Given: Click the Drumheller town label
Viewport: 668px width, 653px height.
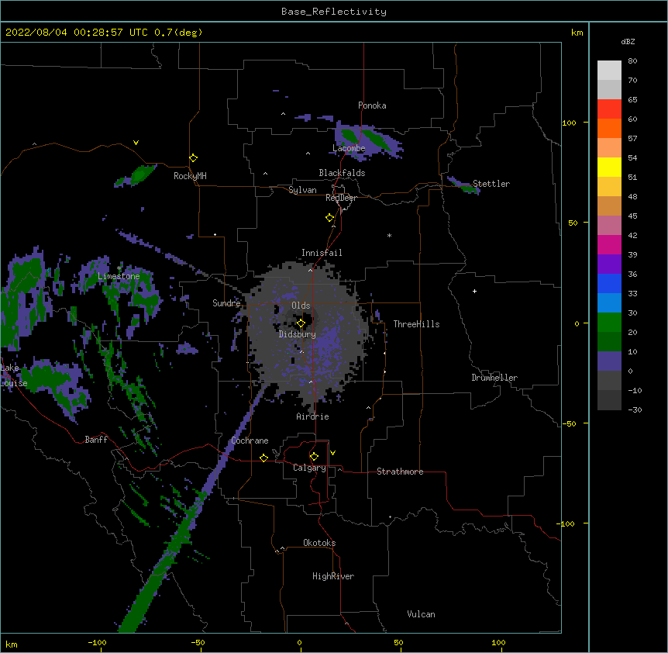Looking at the screenshot, I should (x=494, y=378).
